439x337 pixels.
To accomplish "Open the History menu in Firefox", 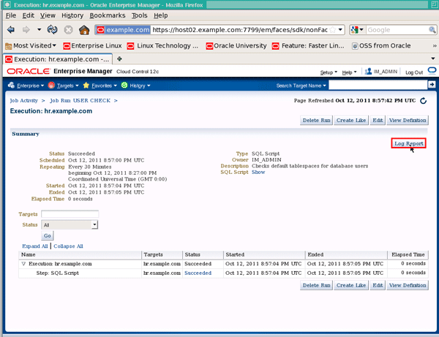I will (x=72, y=15).
